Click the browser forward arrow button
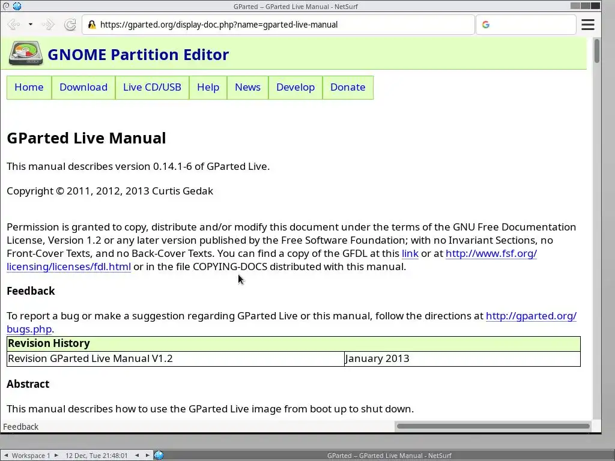Viewport: 615px width, 461px height. [x=48, y=24]
